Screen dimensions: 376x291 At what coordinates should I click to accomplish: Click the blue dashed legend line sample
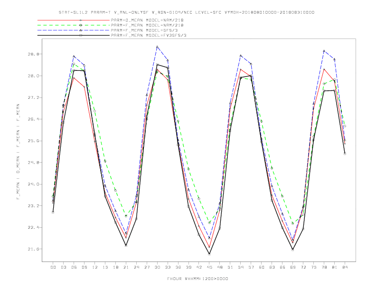74,30
